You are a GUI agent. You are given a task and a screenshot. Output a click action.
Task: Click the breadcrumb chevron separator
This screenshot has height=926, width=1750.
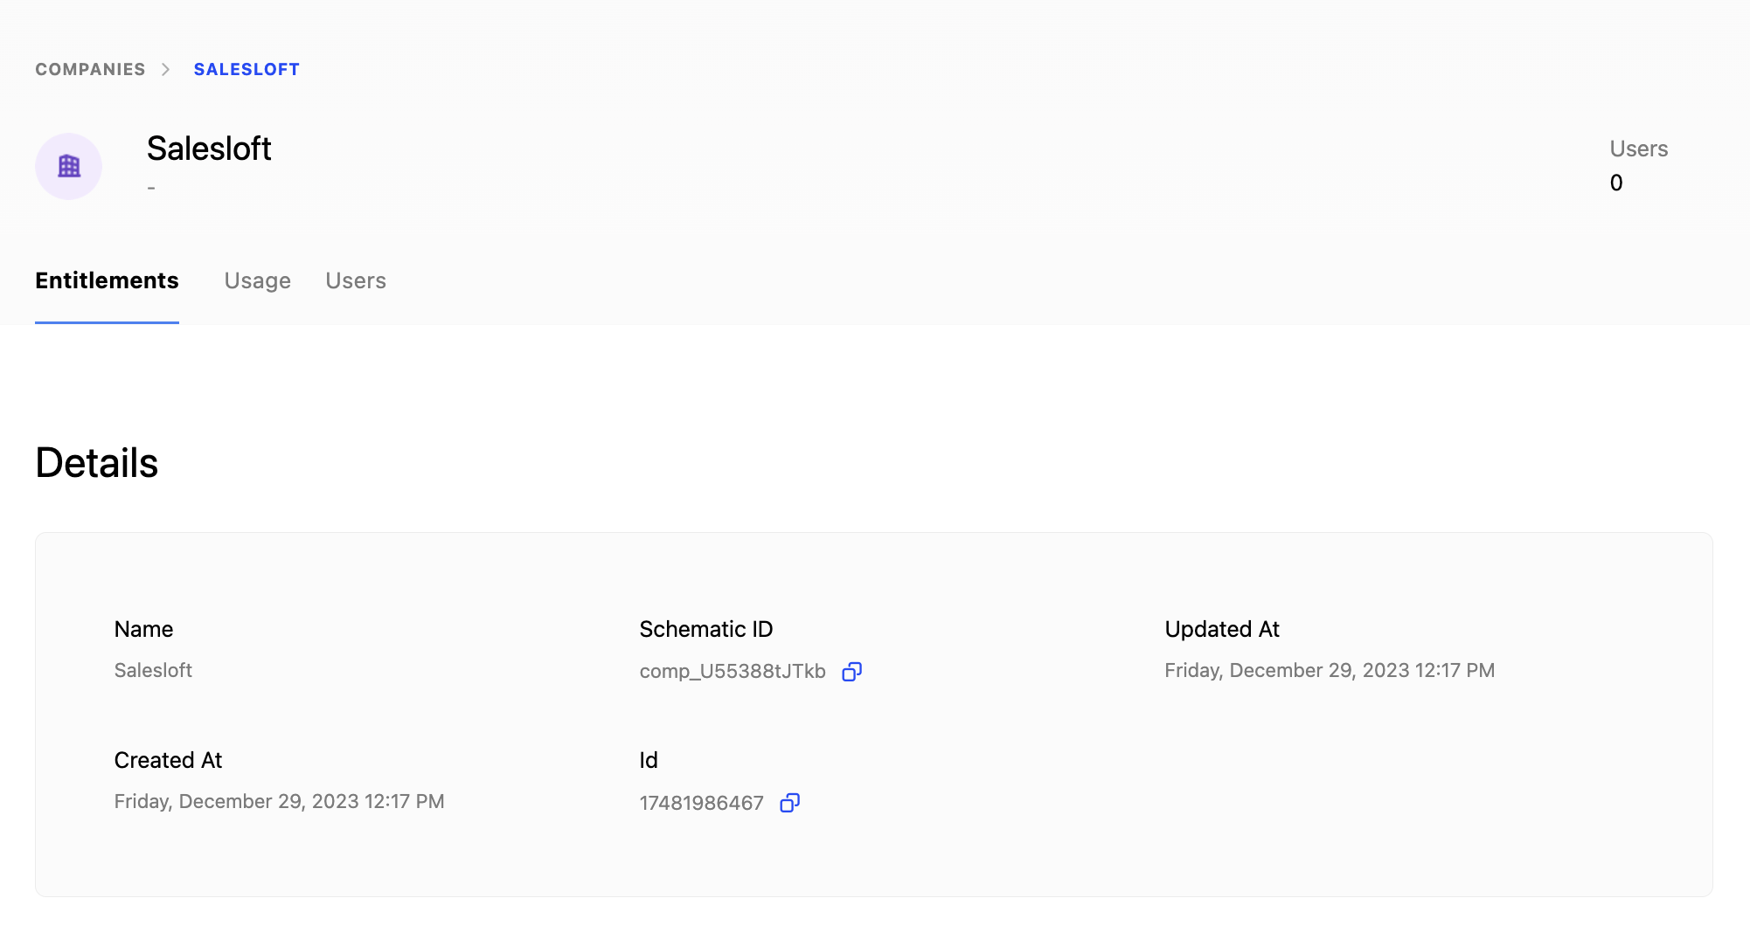coord(166,69)
